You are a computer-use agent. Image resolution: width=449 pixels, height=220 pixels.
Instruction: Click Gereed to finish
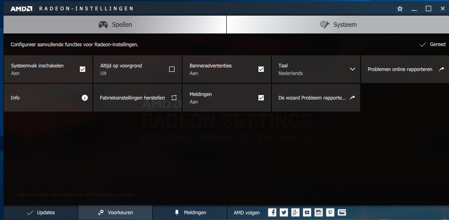coord(432,44)
